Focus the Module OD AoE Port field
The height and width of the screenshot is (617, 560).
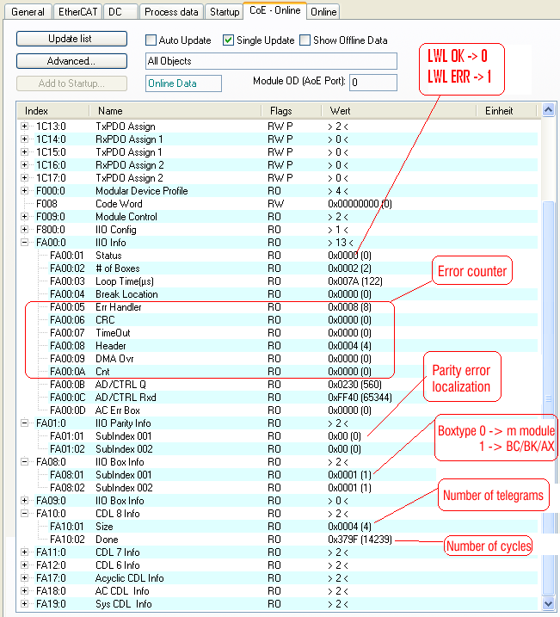click(x=372, y=83)
